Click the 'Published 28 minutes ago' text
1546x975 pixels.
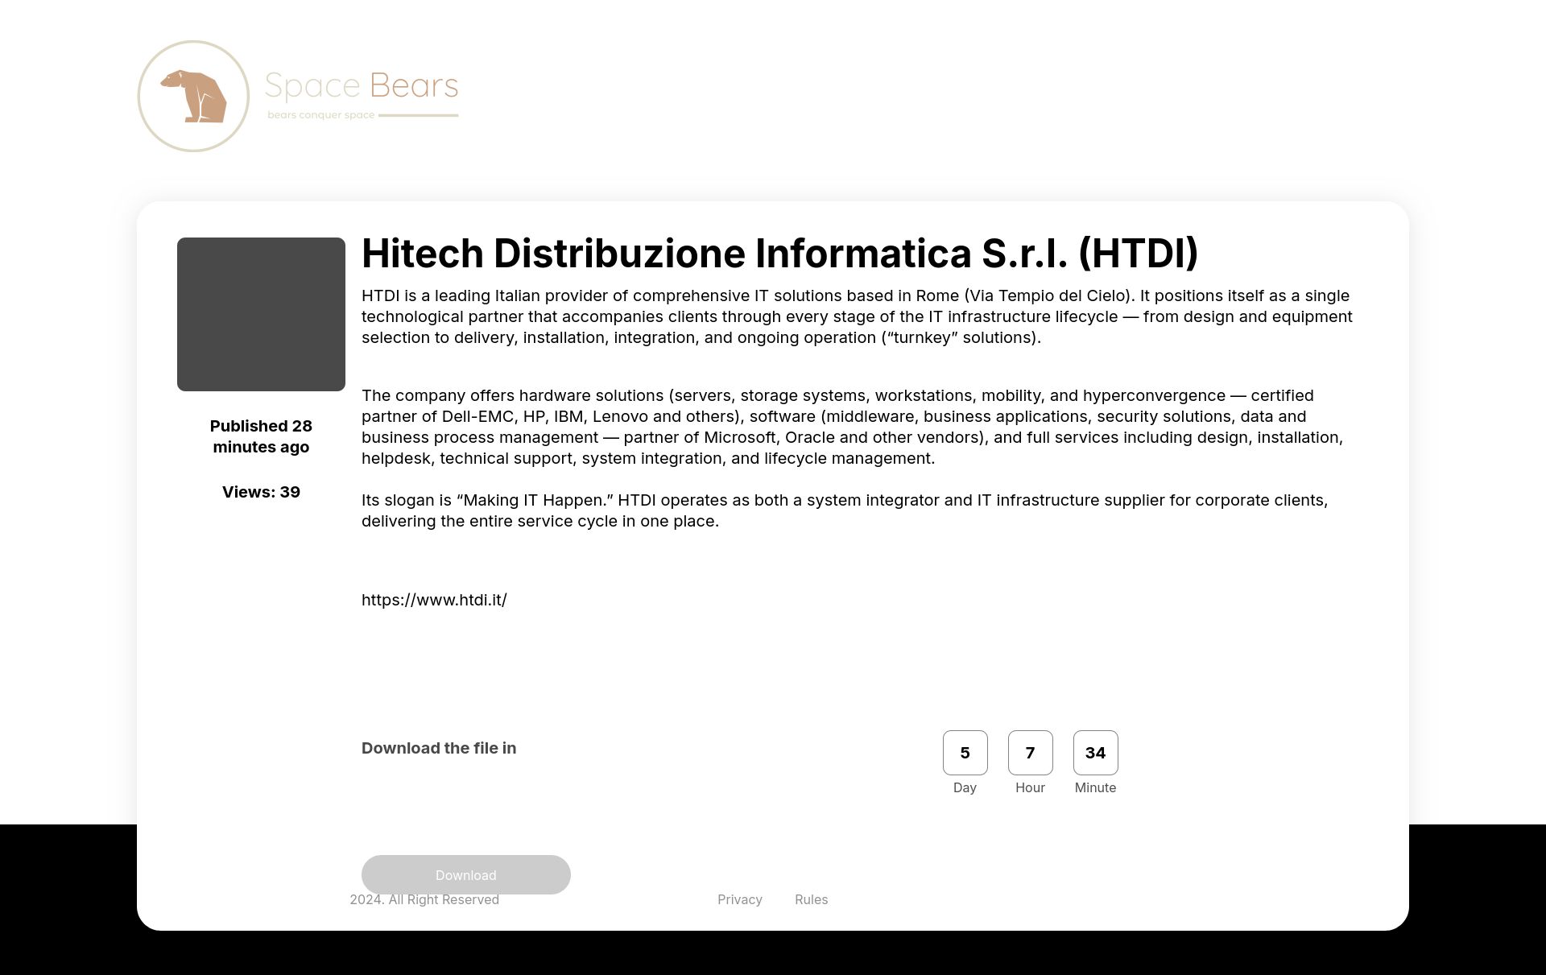[261, 436]
